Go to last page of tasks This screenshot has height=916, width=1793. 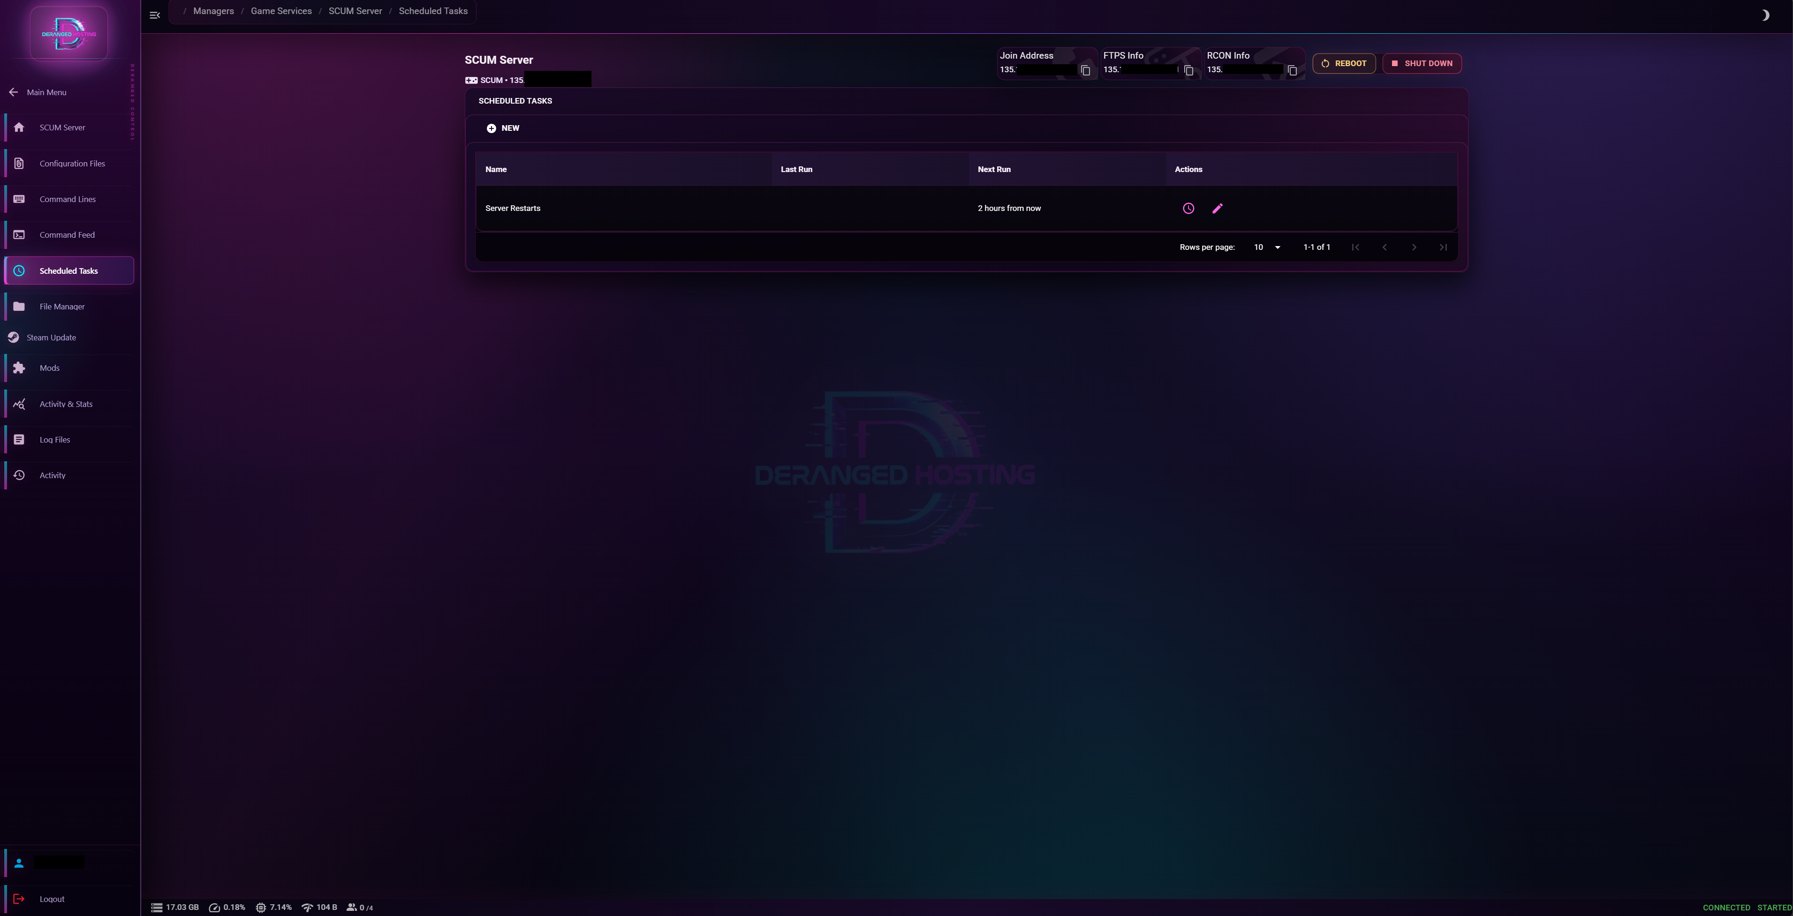click(x=1443, y=248)
